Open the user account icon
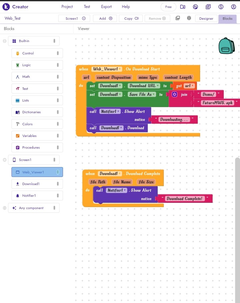This screenshot has height=303, width=240. pos(233,7)
